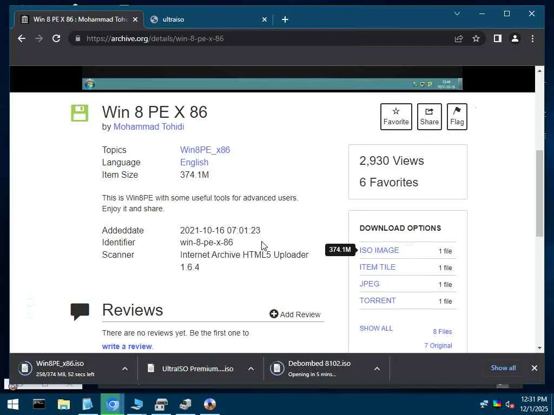Open Win8PE_x86.iso download file icon

click(25, 369)
